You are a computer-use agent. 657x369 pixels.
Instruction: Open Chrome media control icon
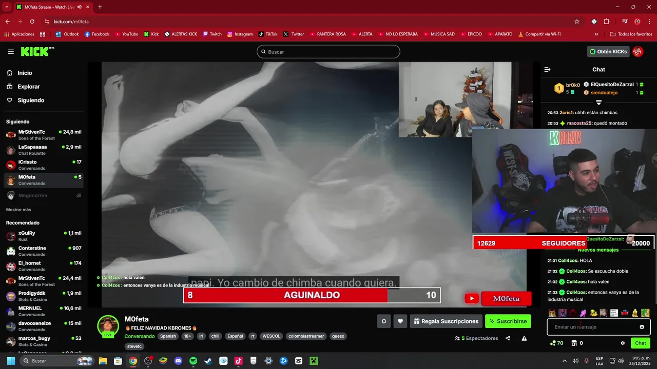(x=624, y=22)
